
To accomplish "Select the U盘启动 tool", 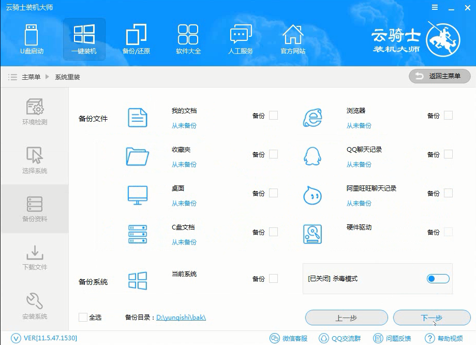I will [x=32, y=39].
